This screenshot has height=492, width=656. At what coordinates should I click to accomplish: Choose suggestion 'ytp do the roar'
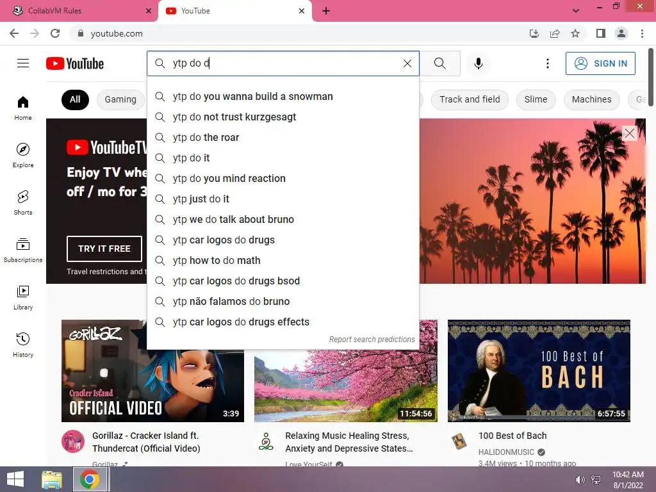pyautogui.click(x=283, y=137)
